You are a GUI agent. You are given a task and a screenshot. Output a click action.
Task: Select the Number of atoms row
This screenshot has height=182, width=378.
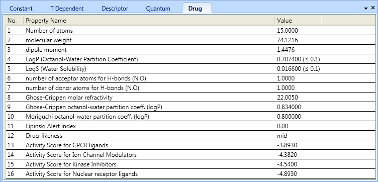pyautogui.click(x=191, y=31)
